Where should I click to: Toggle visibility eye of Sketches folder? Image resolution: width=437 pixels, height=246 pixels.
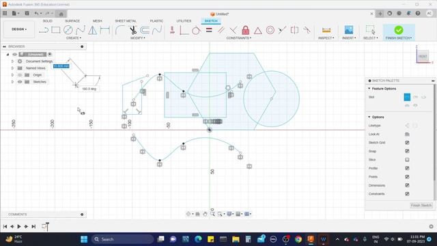20,82
